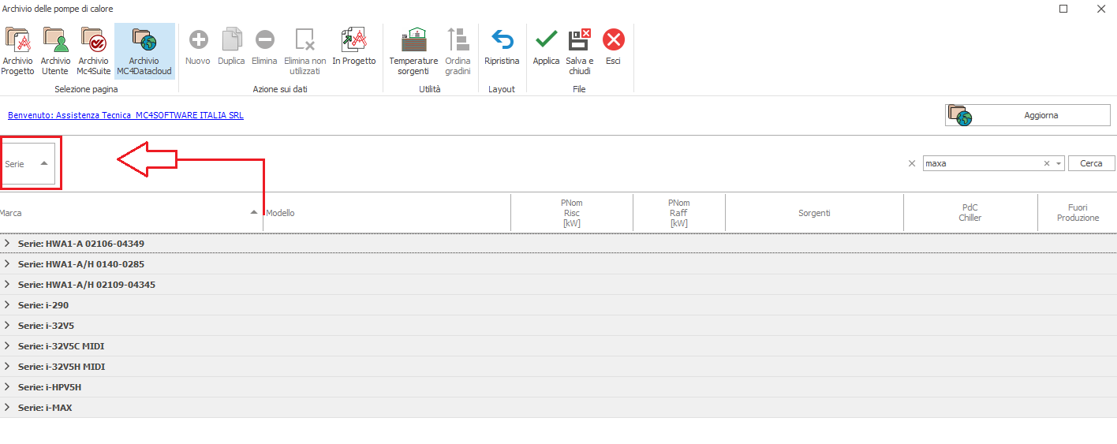Expand the Serie: i-290 group
Viewport: 1117px width, 444px height.
click(x=7, y=305)
